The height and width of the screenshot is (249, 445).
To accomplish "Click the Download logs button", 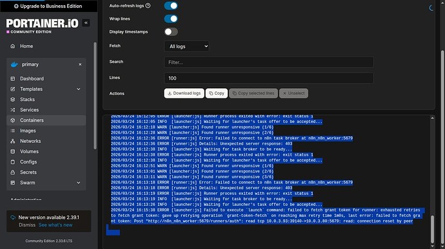I will 184,93.
